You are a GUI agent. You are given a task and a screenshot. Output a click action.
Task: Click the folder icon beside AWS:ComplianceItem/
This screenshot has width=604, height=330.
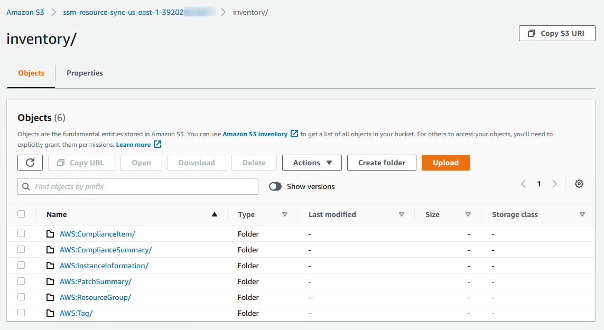coord(50,234)
